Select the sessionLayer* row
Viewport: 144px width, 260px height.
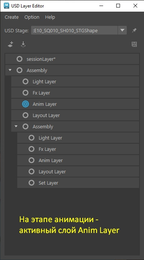(72, 59)
